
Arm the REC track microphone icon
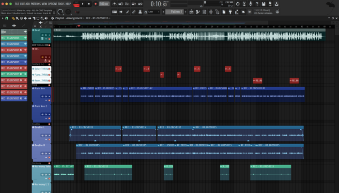(46, 61)
